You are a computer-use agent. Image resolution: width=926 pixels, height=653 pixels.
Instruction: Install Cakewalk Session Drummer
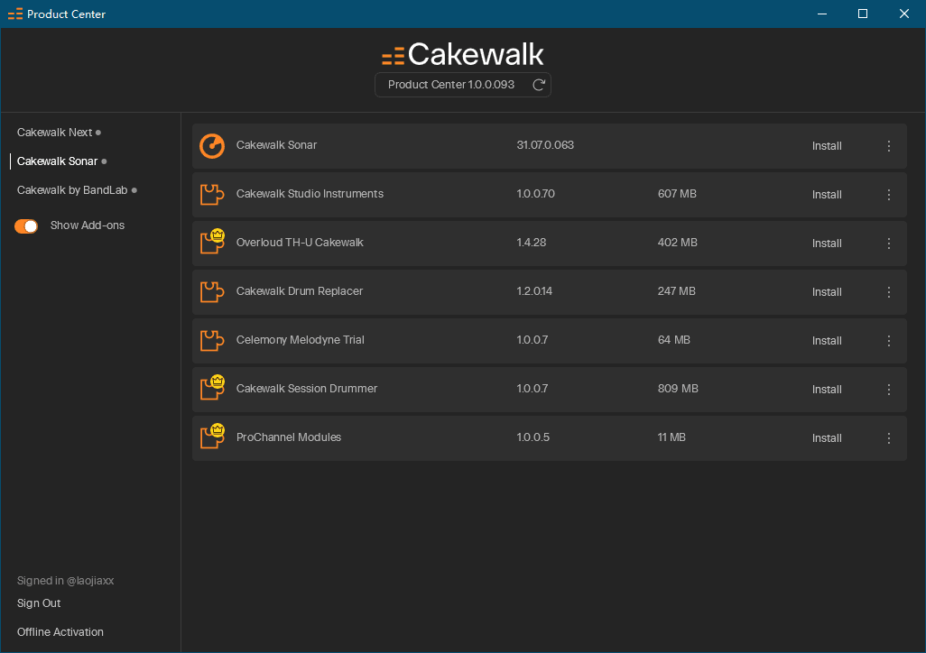pos(827,390)
